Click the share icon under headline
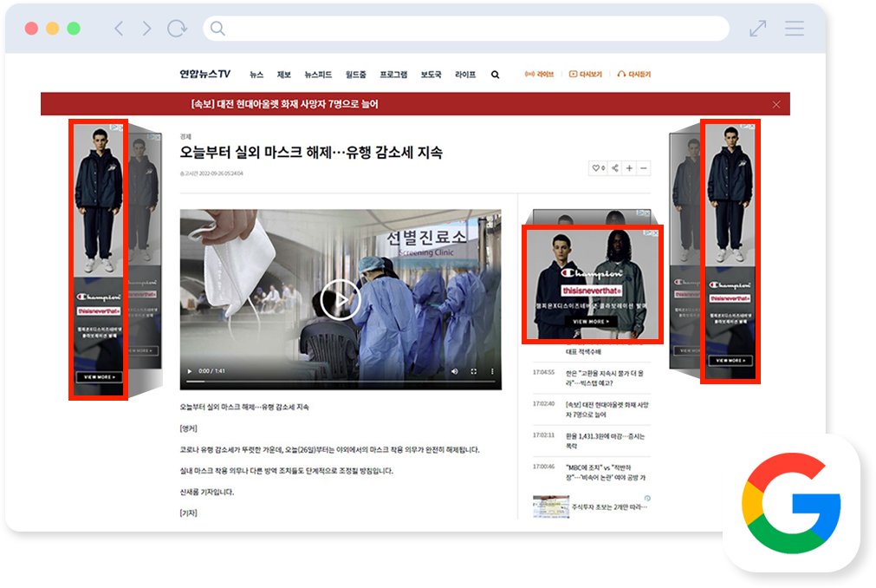This screenshot has height=588, width=876. [615, 168]
